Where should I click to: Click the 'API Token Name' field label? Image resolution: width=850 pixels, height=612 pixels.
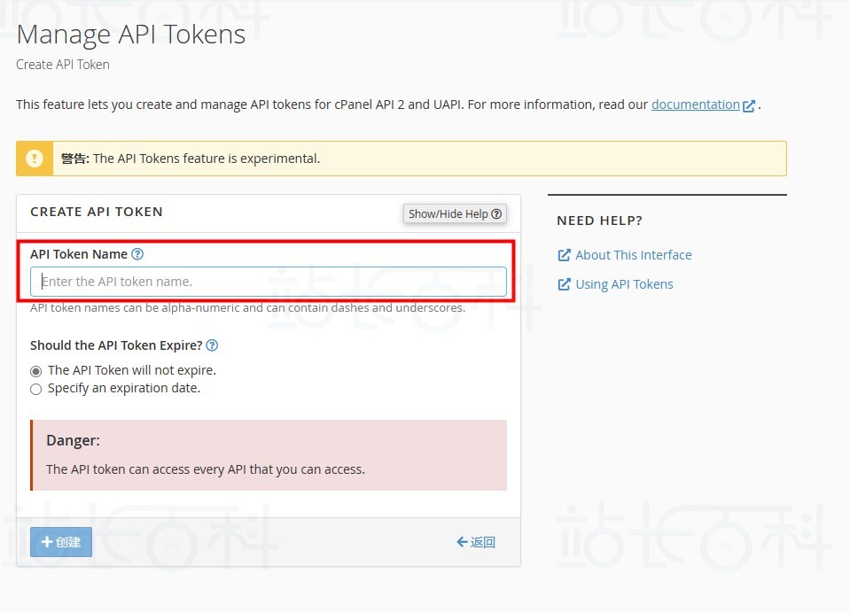coord(79,254)
